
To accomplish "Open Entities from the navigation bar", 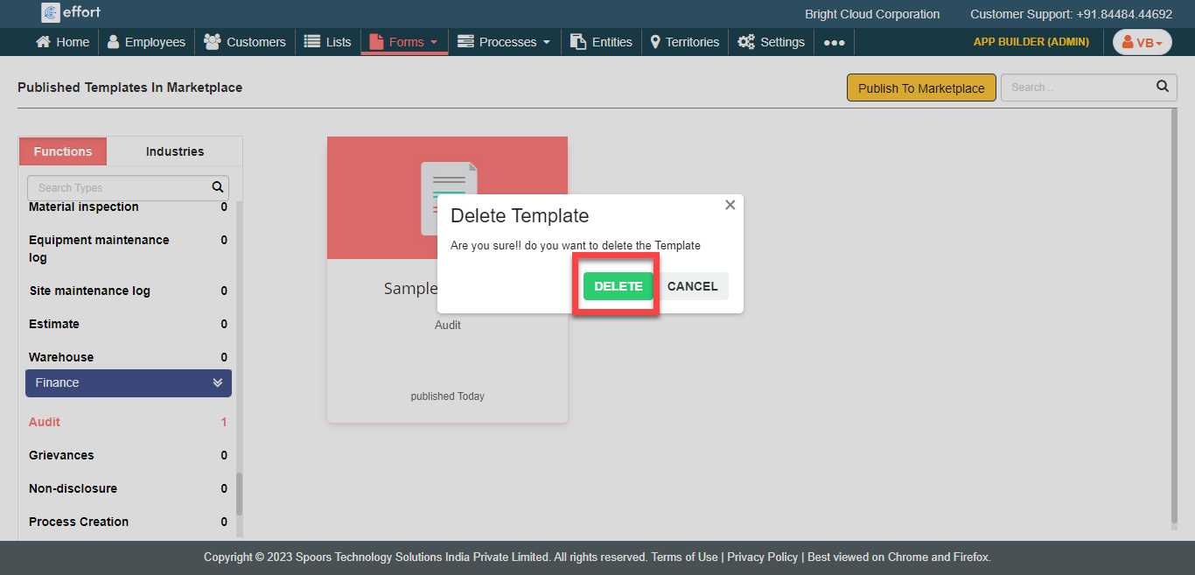I will pos(601,42).
